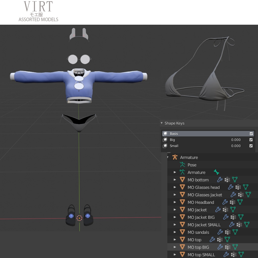Click the green bone icon beside Armature data

click(x=216, y=172)
